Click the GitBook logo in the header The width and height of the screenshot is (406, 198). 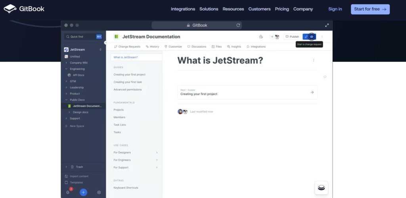pyautogui.click(x=24, y=9)
